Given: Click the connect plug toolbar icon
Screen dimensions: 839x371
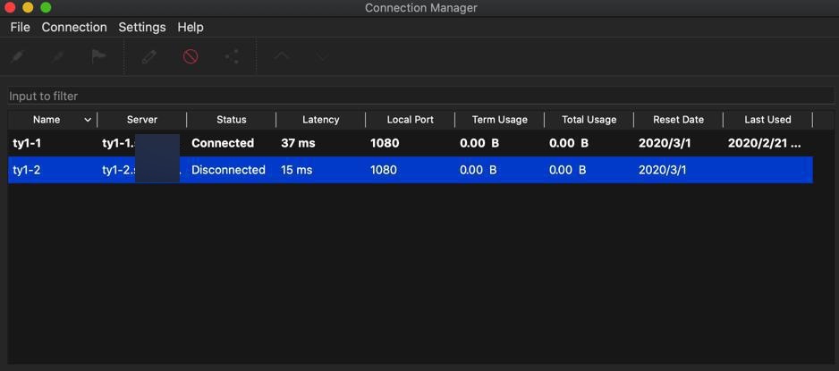Looking at the screenshot, I should pyautogui.click(x=17, y=56).
